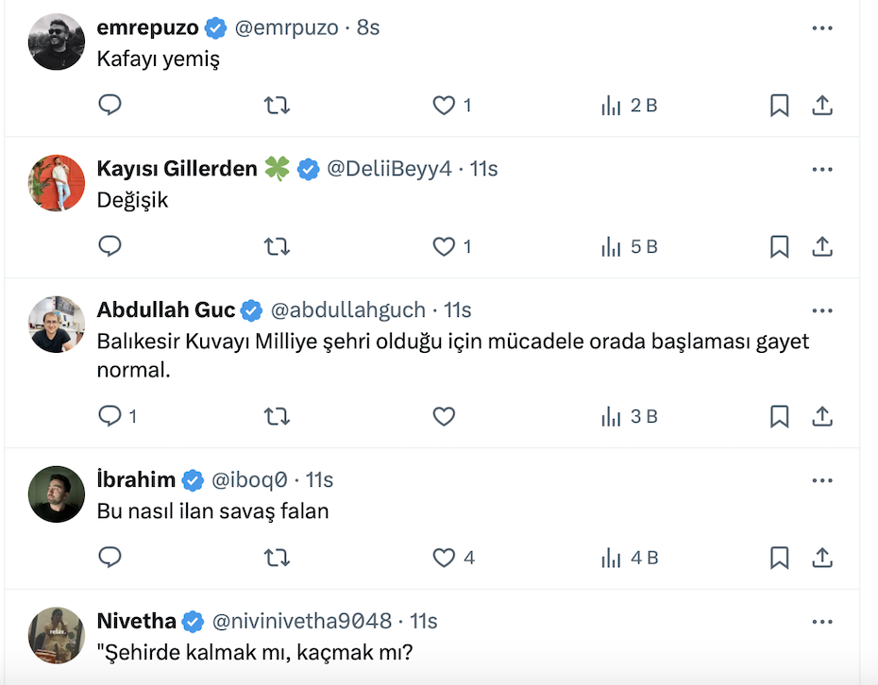878x685 pixels.
Task: Open Nivetha's profile picture
Action: point(57,634)
